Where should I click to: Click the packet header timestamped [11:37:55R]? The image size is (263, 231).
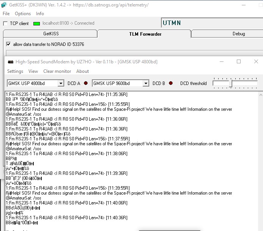68,139
